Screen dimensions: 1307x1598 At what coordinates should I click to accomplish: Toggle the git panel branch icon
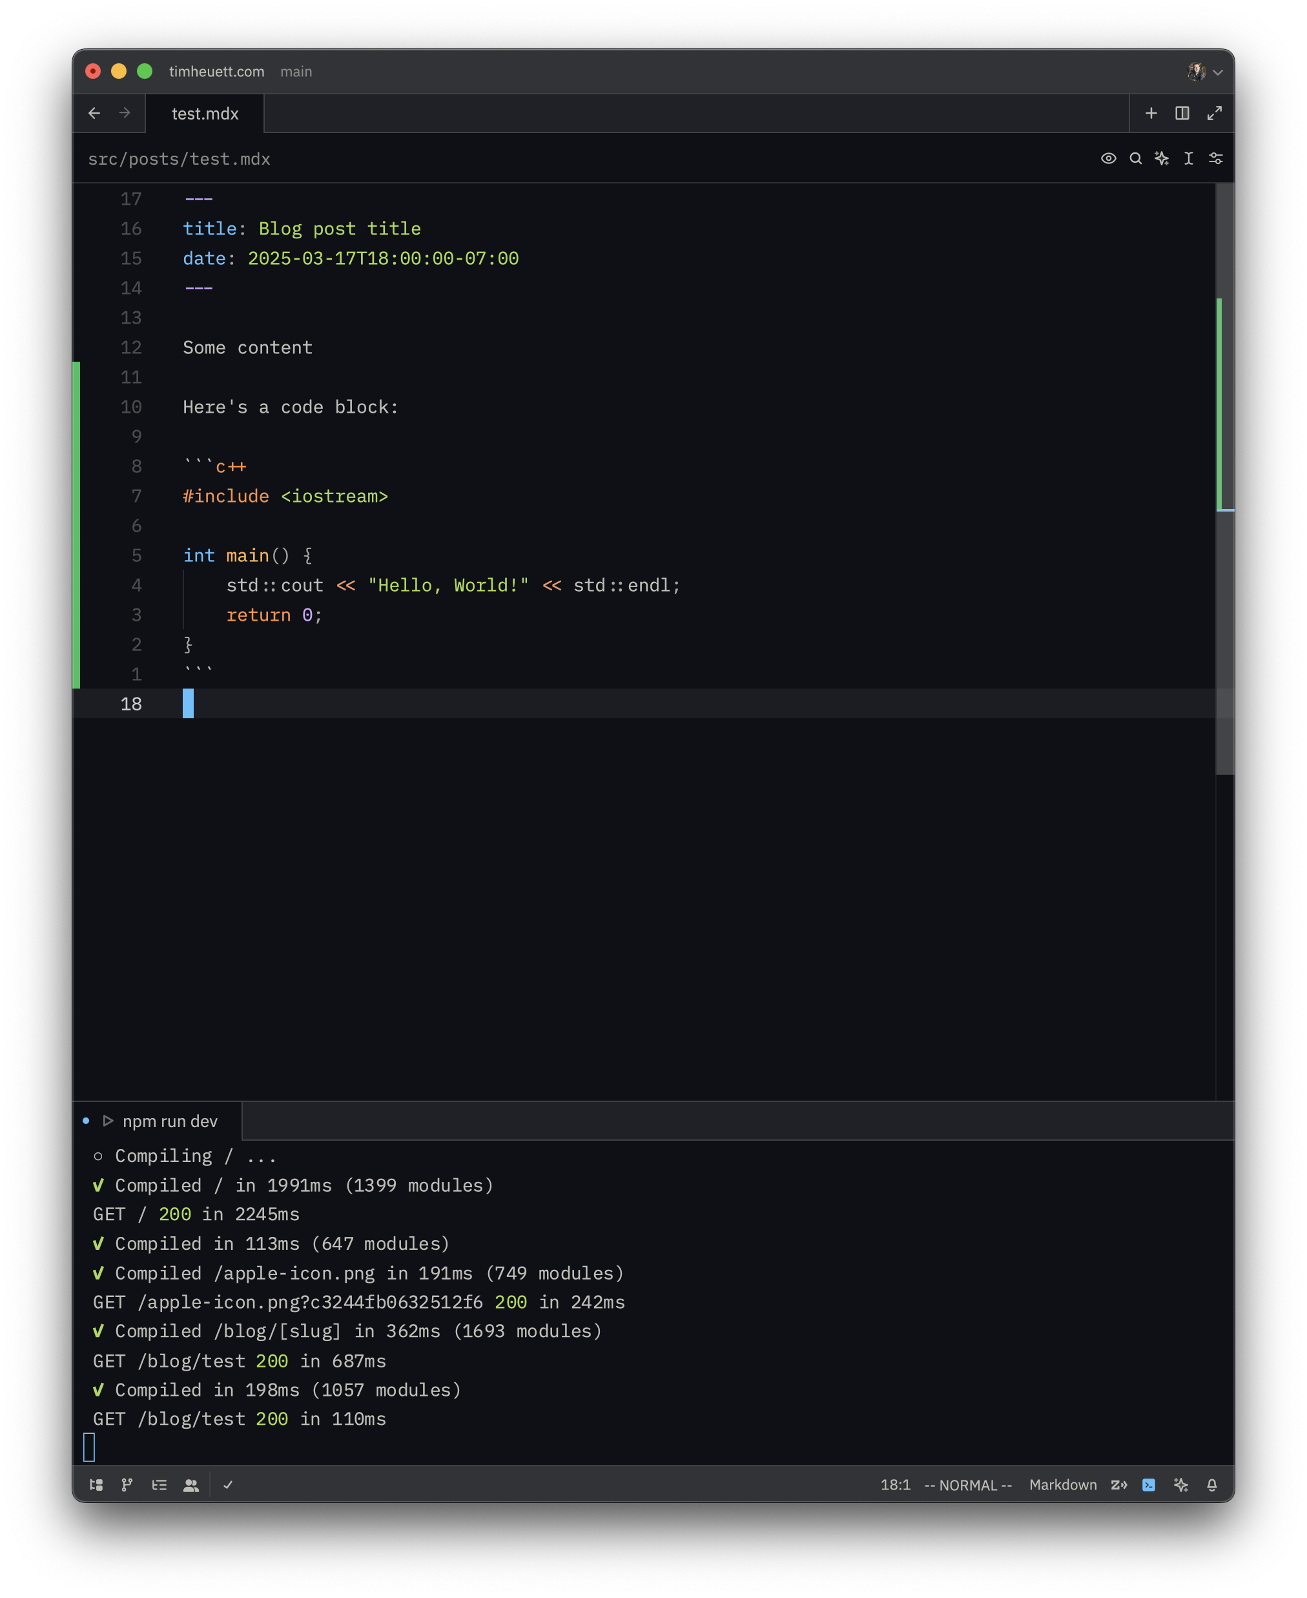(127, 1485)
